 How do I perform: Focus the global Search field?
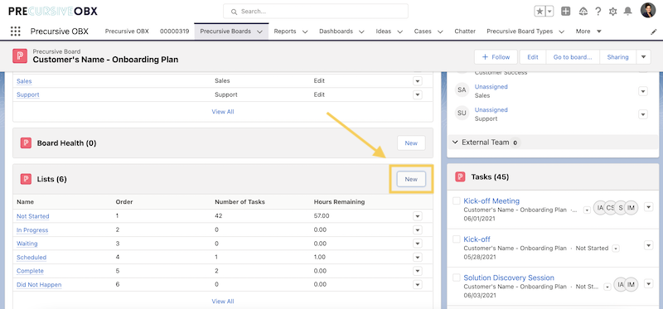coord(316,12)
